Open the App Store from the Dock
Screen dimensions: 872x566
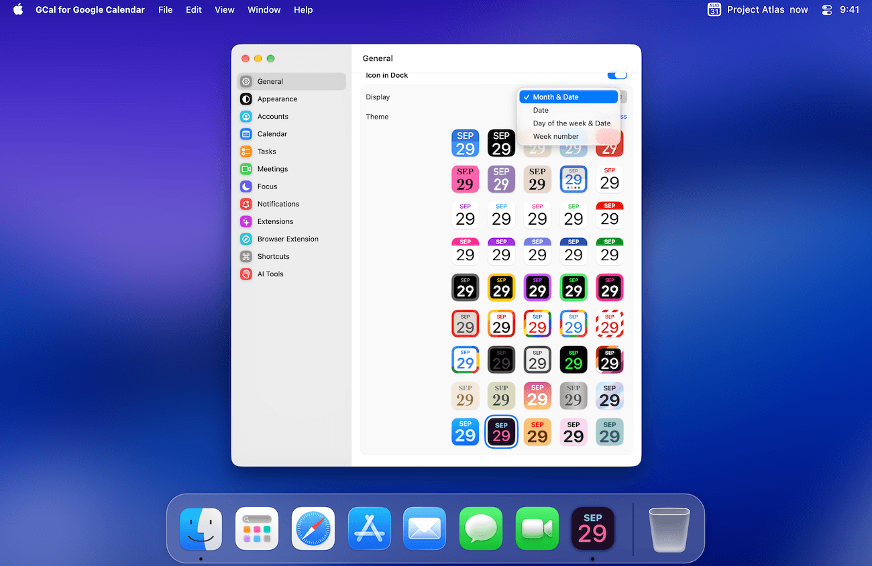pos(370,528)
